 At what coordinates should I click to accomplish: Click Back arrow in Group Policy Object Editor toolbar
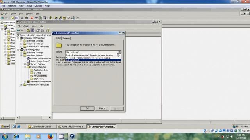coord(18,30)
